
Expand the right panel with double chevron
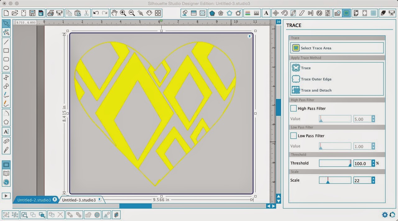pyautogui.click(x=278, y=22)
